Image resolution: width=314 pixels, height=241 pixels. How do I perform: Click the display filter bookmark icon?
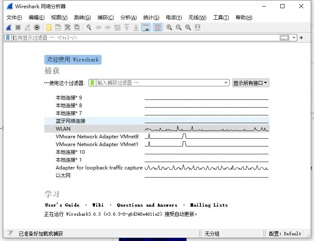tap(8, 38)
